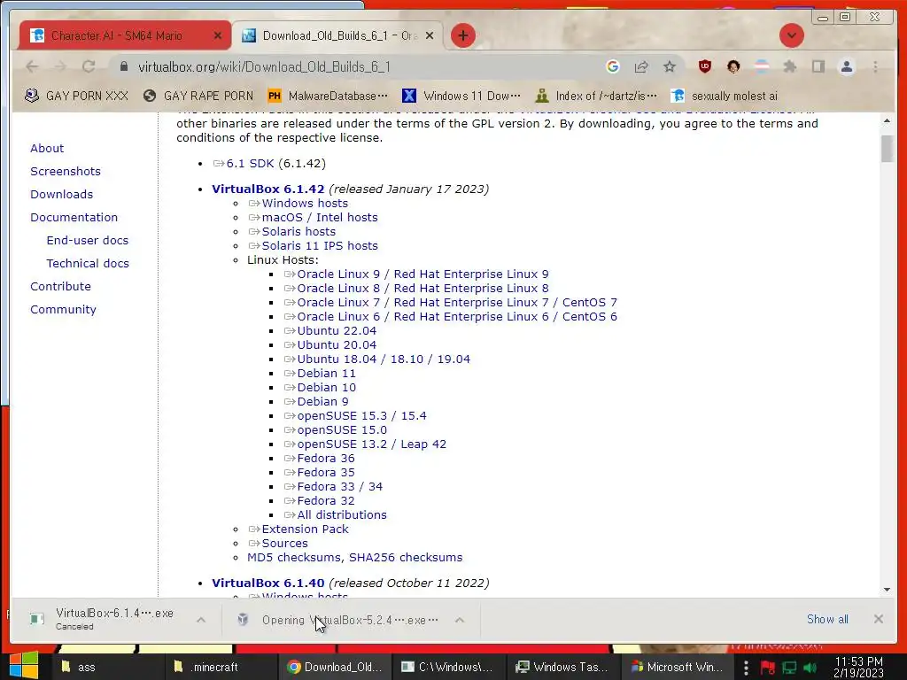Show all downloads
This screenshot has height=680, width=907.
827,619
